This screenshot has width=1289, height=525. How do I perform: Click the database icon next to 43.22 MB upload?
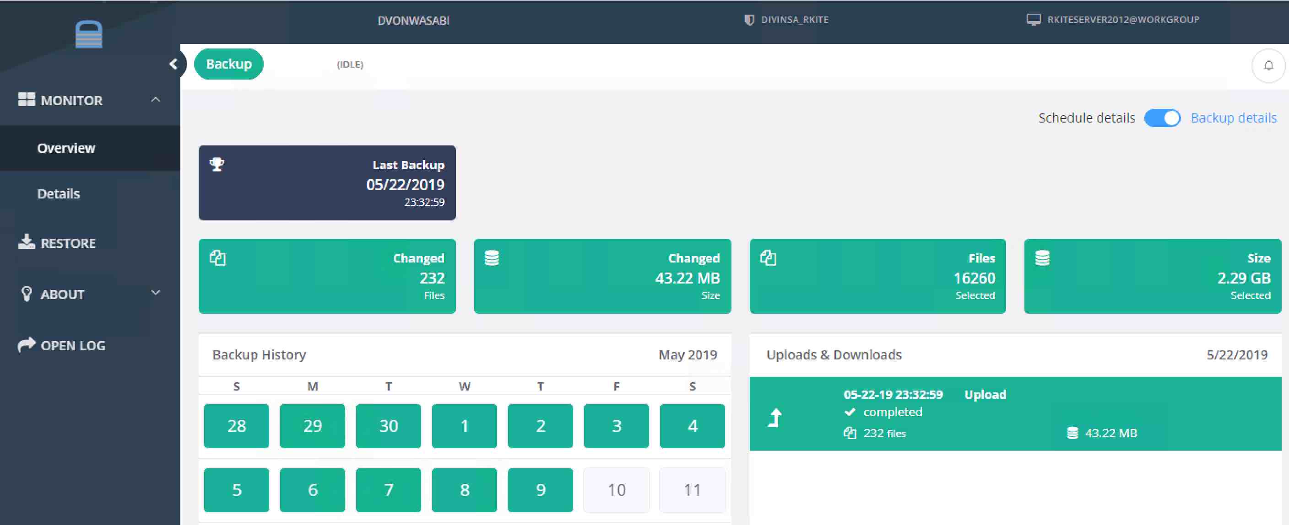pos(1072,433)
